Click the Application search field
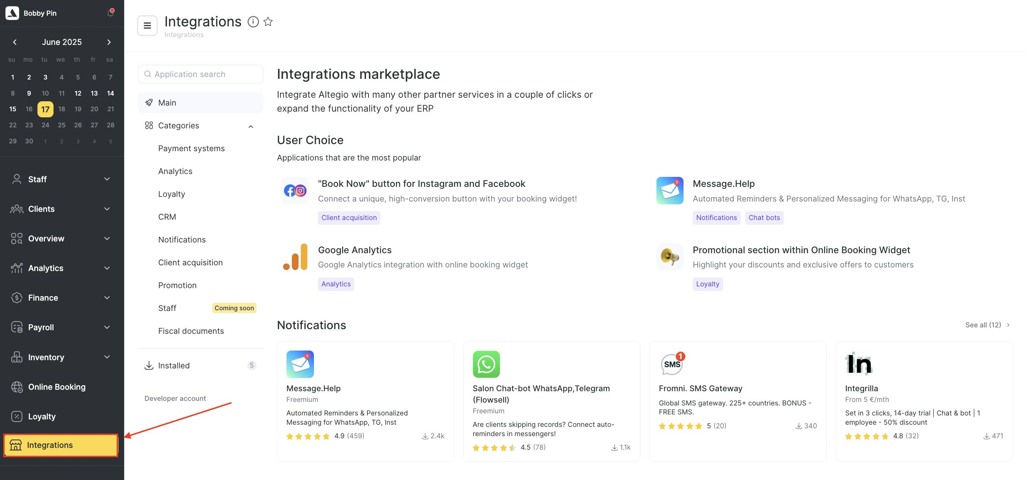 pyautogui.click(x=200, y=74)
